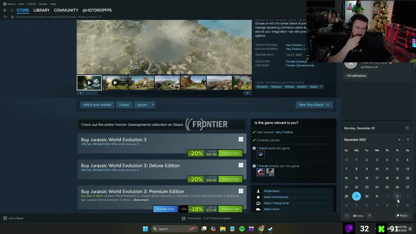
Task: Open the View menu
Action: point(21,4)
